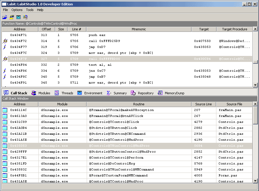Sort call stack by Source Line header
Screen dimensions: 259x191
point(204,104)
